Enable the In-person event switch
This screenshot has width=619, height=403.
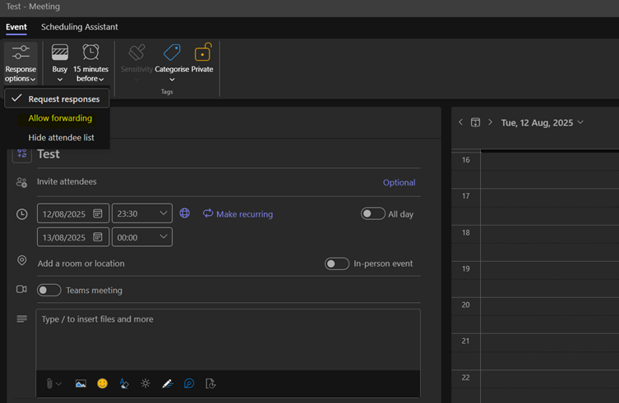(x=336, y=263)
